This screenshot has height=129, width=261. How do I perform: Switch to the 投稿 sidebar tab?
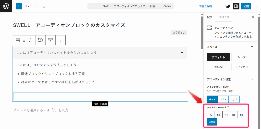point(210,17)
